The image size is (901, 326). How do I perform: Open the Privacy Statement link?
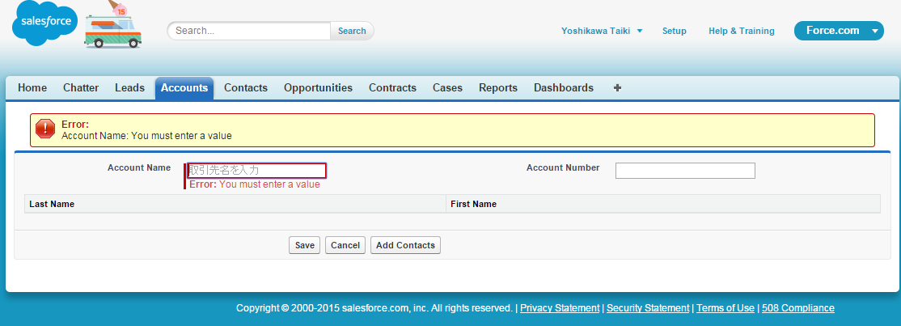[560, 308]
